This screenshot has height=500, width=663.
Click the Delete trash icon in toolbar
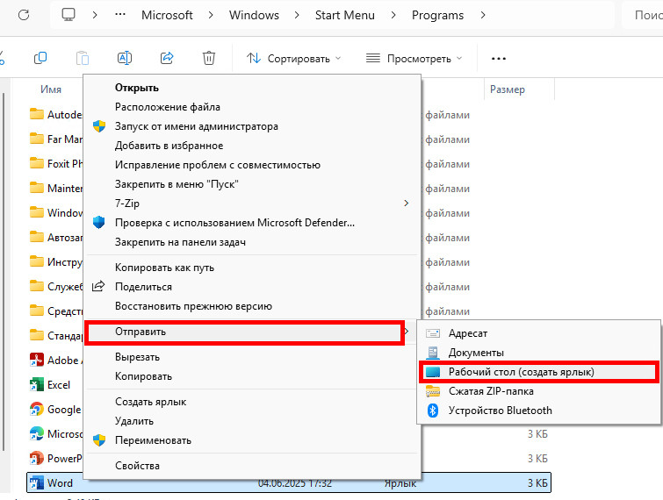pyautogui.click(x=209, y=58)
